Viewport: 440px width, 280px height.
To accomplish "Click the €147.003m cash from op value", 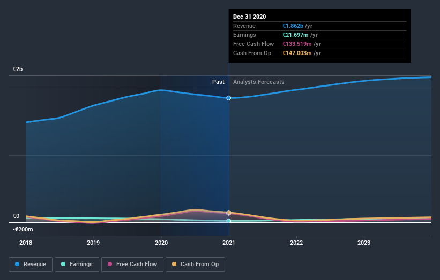I will point(297,53).
